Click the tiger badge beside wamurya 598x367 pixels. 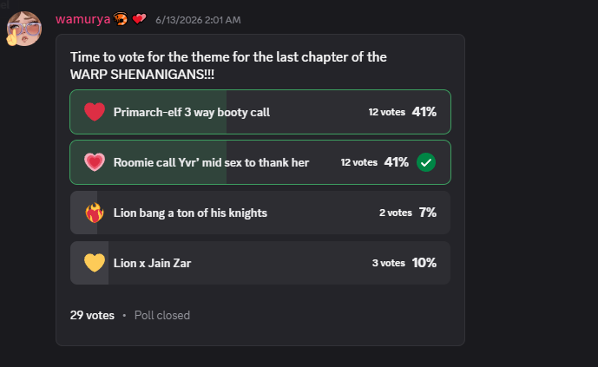coord(121,19)
